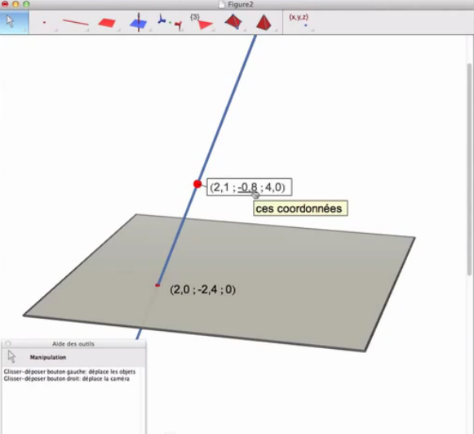The image size is (474, 434).
Task: Click the Aide des outils panel title
Action: 73,344
